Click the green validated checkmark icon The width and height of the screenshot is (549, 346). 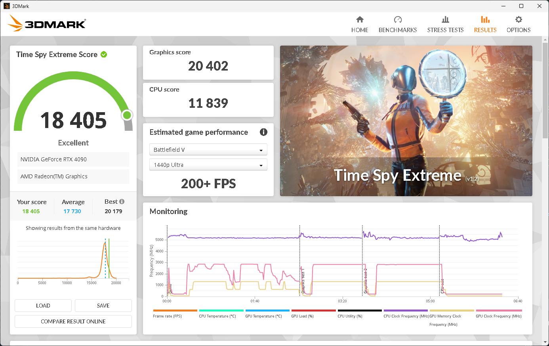104,54
